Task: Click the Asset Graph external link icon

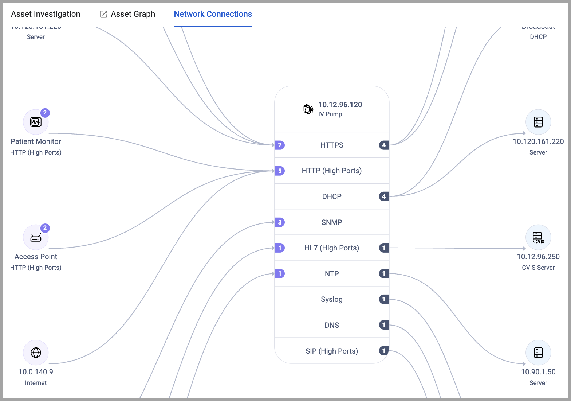Action: click(104, 14)
